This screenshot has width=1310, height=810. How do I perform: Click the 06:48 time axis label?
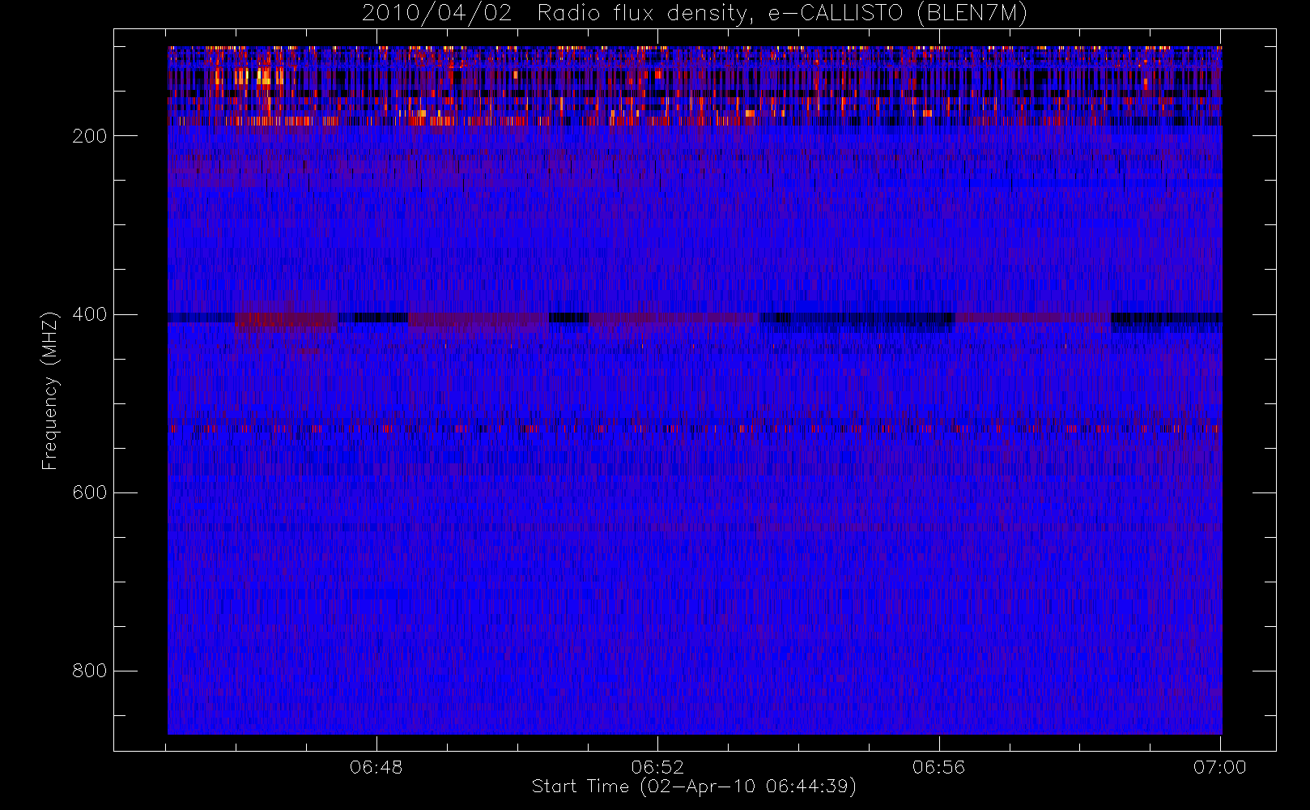click(x=376, y=767)
